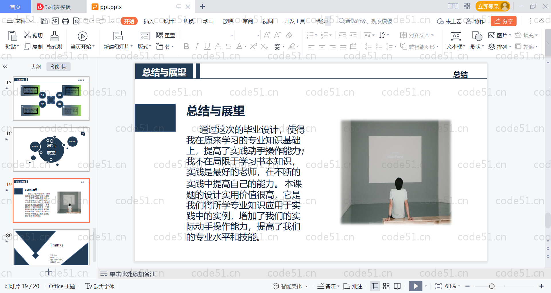This screenshot has width=551, height=293.
Task: Switch to Review (审阅) ribbon tab
Action: (x=248, y=21)
